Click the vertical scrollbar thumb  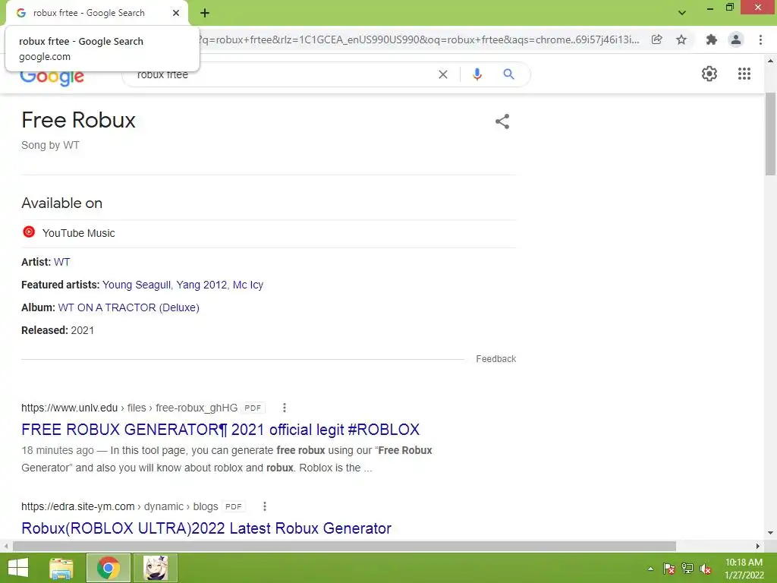pyautogui.click(x=770, y=134)
